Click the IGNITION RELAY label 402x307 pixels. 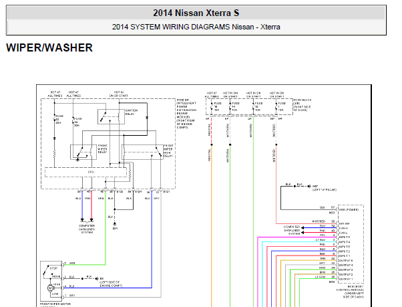(132, 112)
